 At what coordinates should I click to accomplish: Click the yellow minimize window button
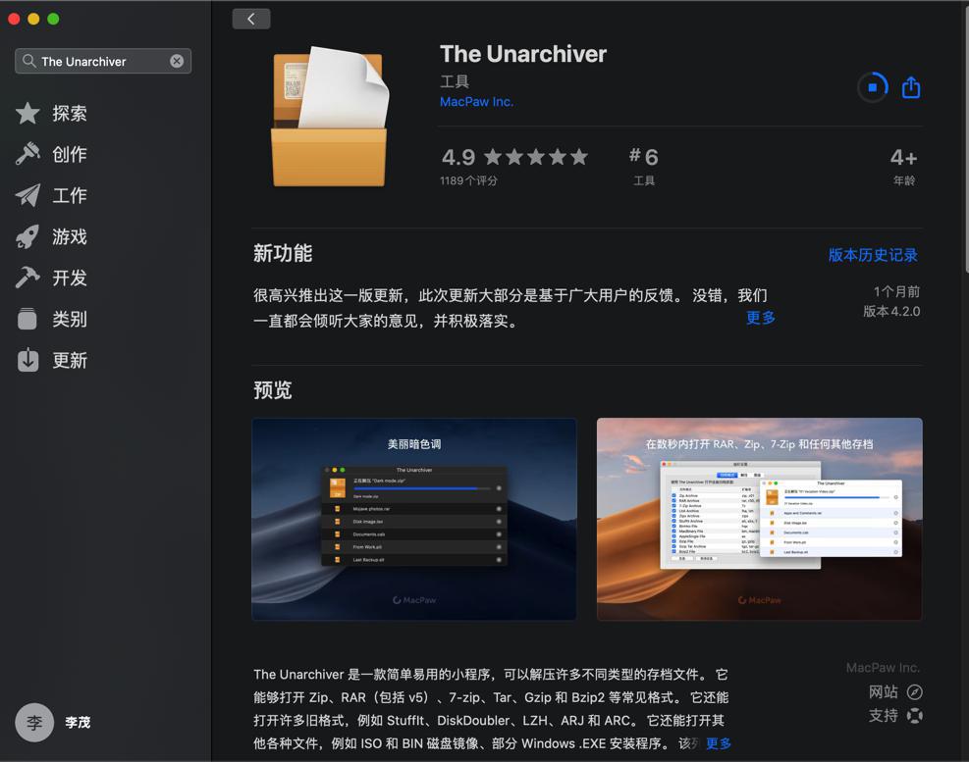click(x=33, y=20)
